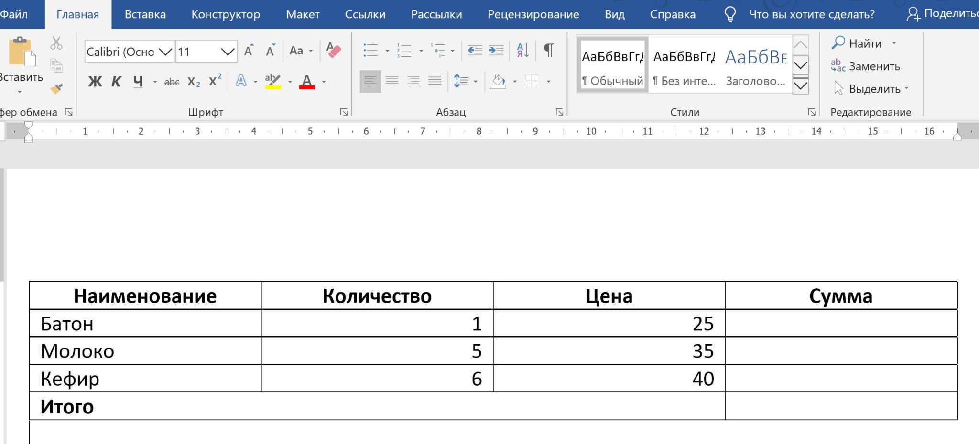Decrease the paragraph indent

[475, 50]
